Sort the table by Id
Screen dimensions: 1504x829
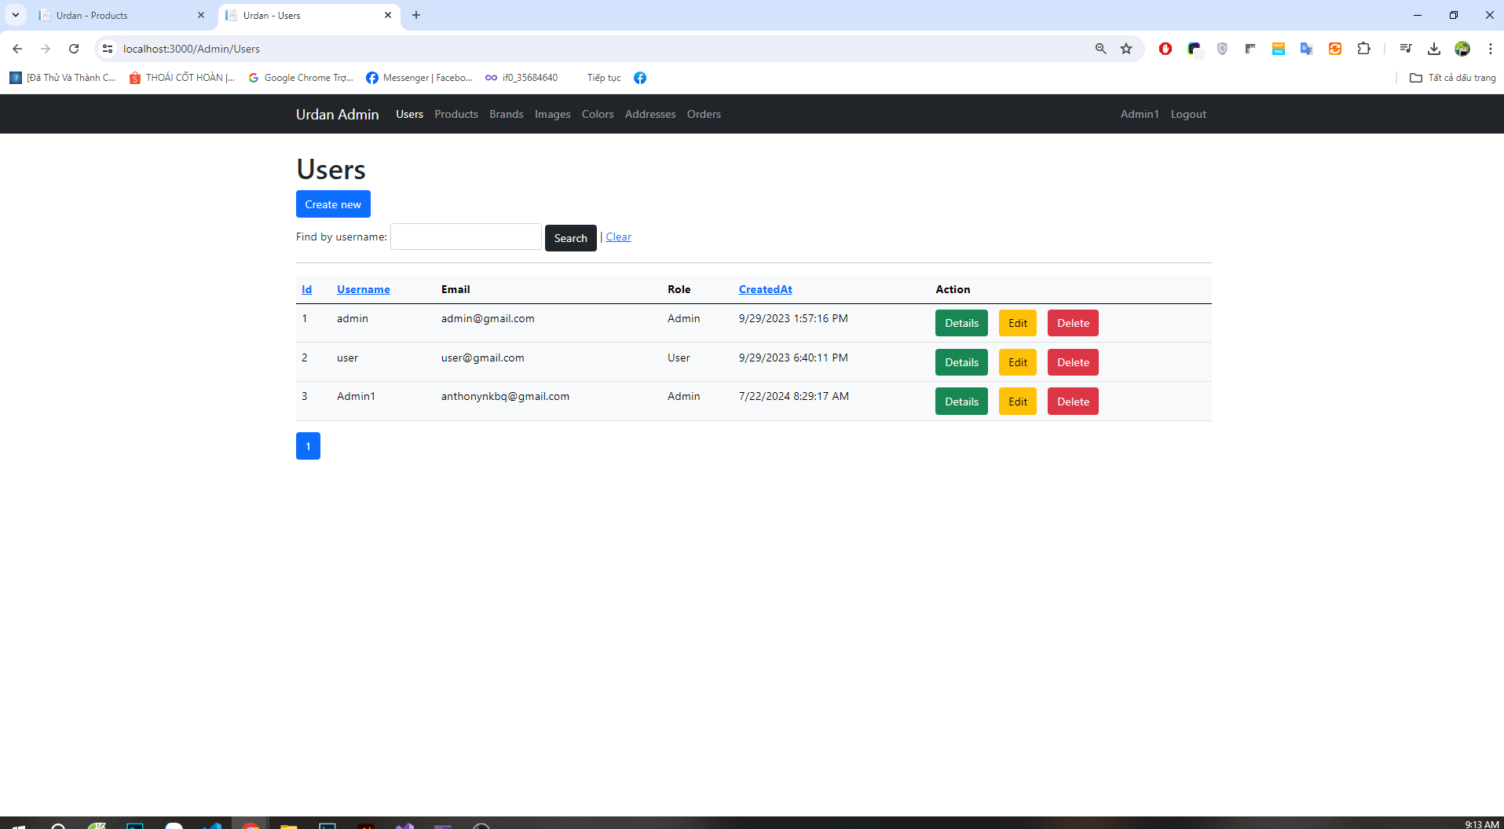307,289
